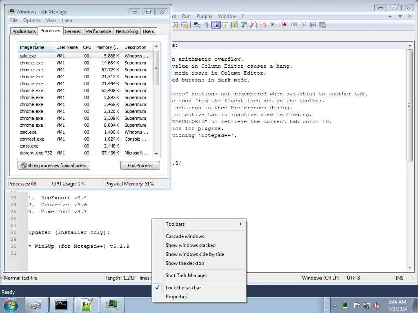The image size is (418, 313).
Task: Open the down-triangle dropdown in Notepad++ menu bar
Action: pyautogui.click(x=400, y=16)
